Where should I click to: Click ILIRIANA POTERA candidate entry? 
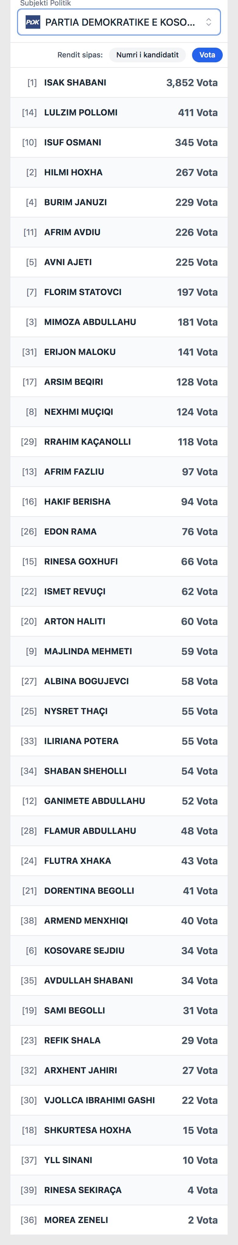click(x=119, y=741)
